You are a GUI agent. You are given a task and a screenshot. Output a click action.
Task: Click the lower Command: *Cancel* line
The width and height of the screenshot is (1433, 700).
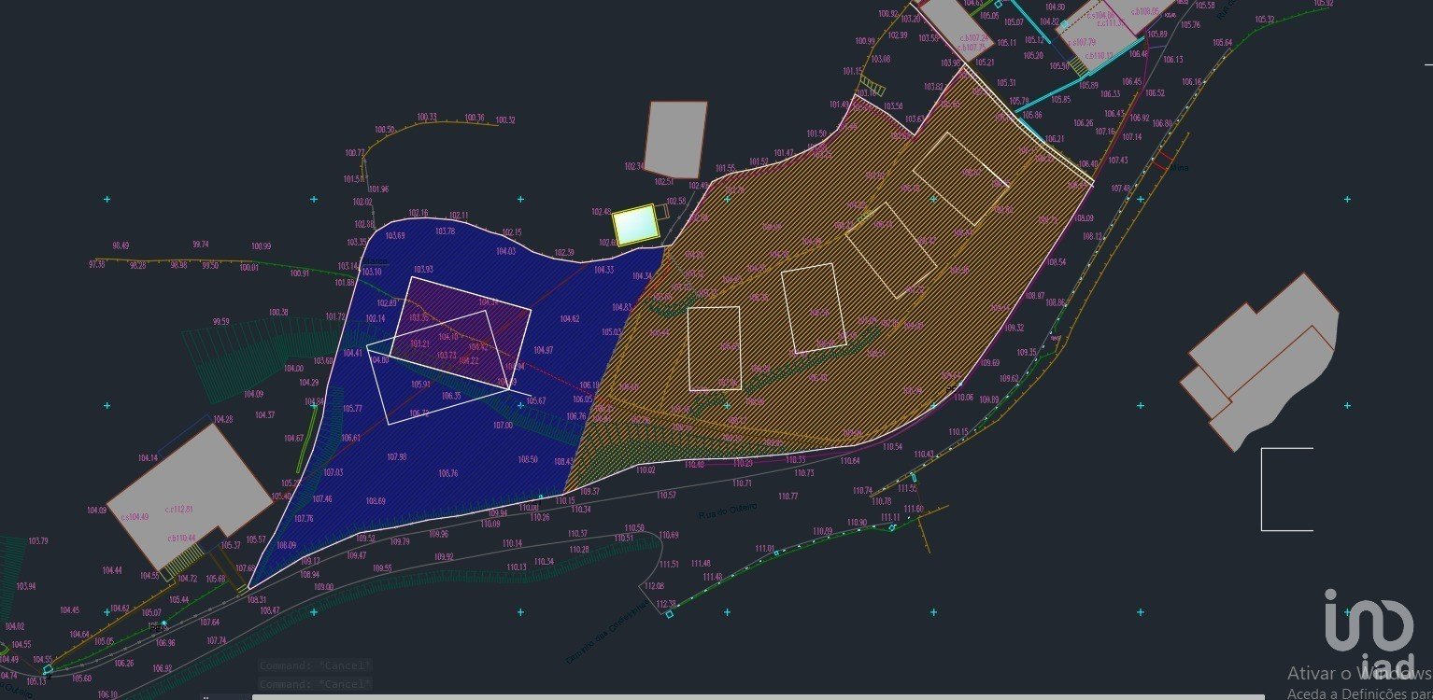point(315,684)
